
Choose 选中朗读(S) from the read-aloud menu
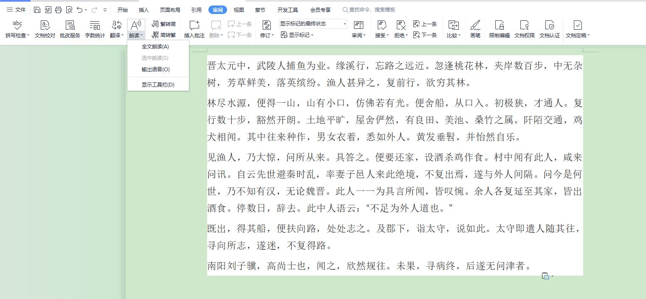(x=158, y=58)
